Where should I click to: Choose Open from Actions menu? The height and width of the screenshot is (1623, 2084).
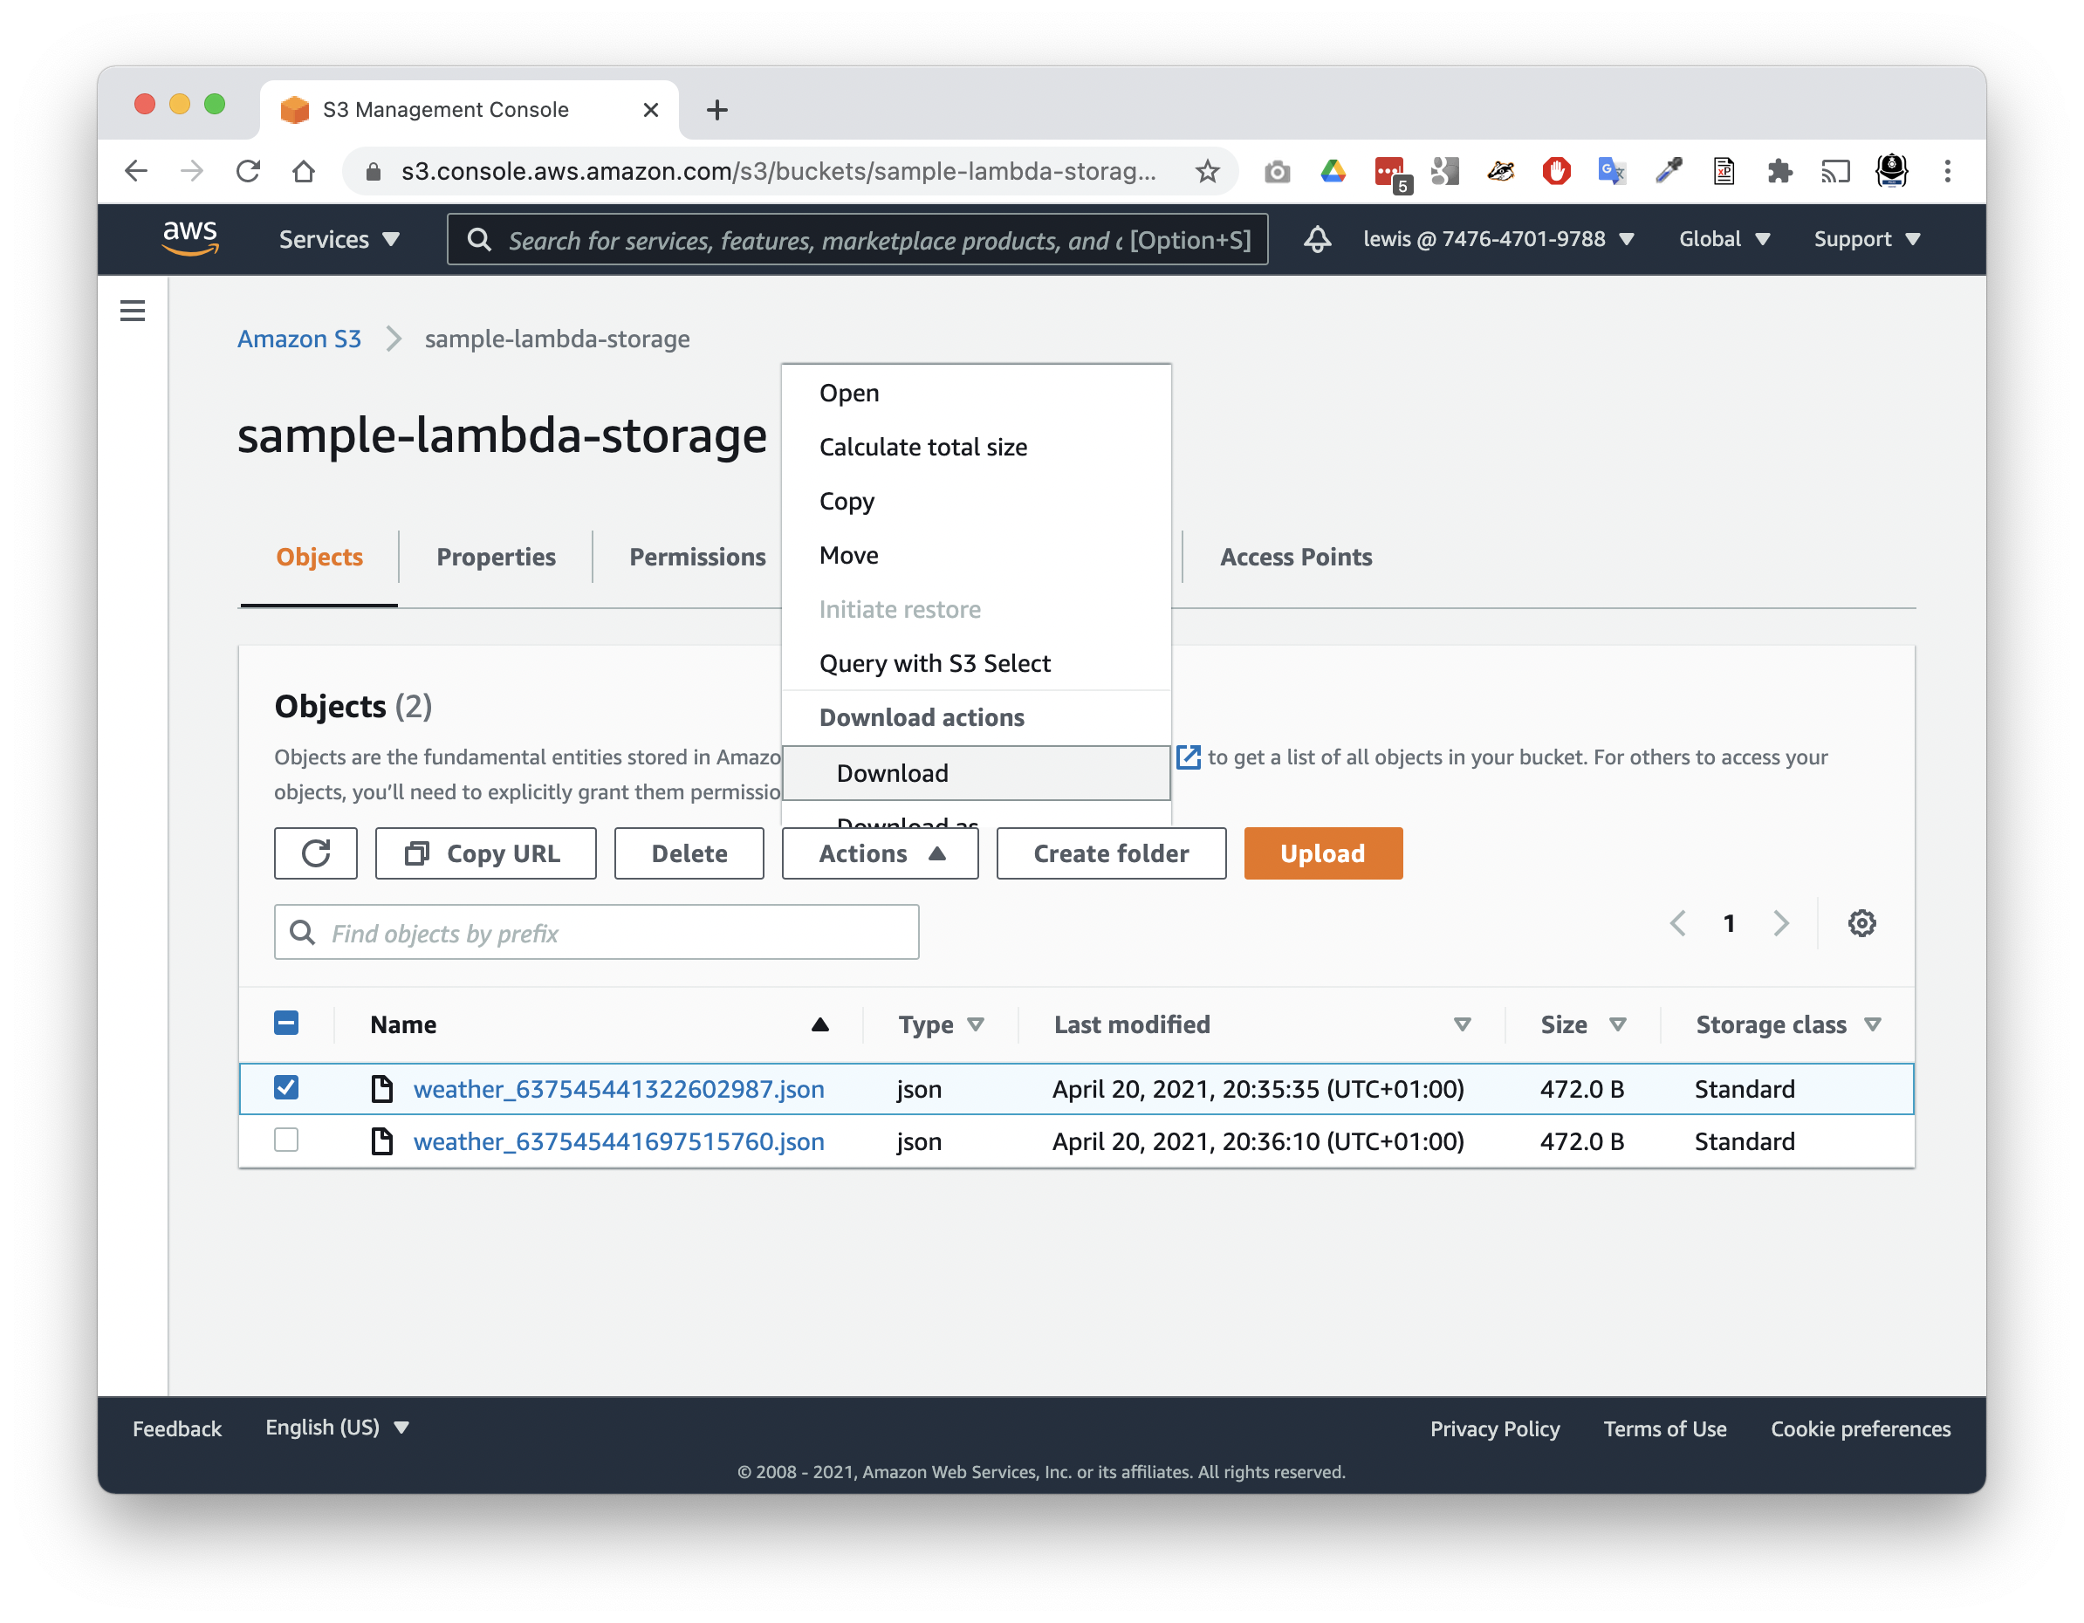point(975,394)
